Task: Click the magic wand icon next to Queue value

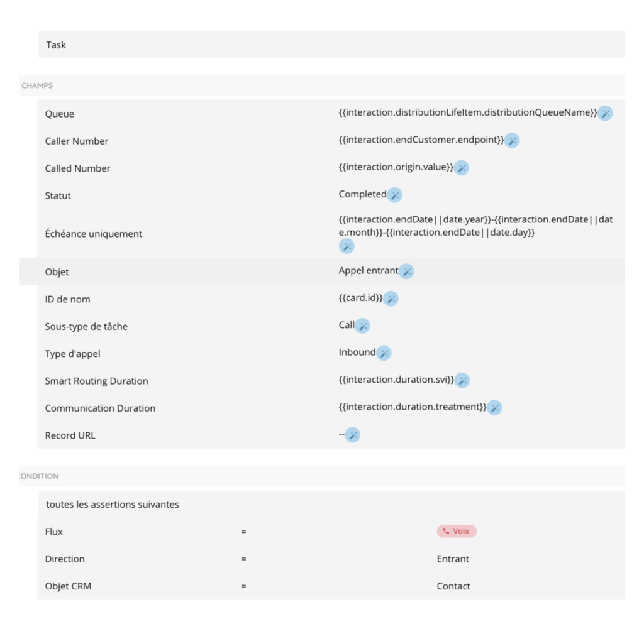Action: click(x=605, y=113)
